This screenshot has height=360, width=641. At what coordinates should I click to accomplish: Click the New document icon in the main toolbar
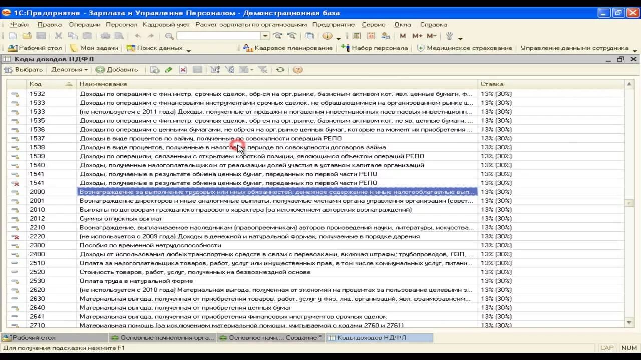pyautogui.click(x=13, y=36)
